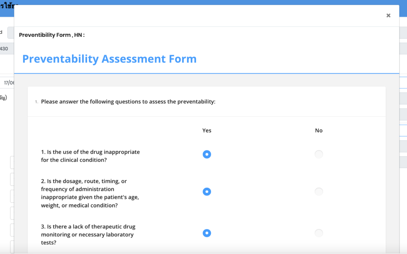407x254 pixels.
Task: Click the question 1 drug use label
Action: (90, 156)
